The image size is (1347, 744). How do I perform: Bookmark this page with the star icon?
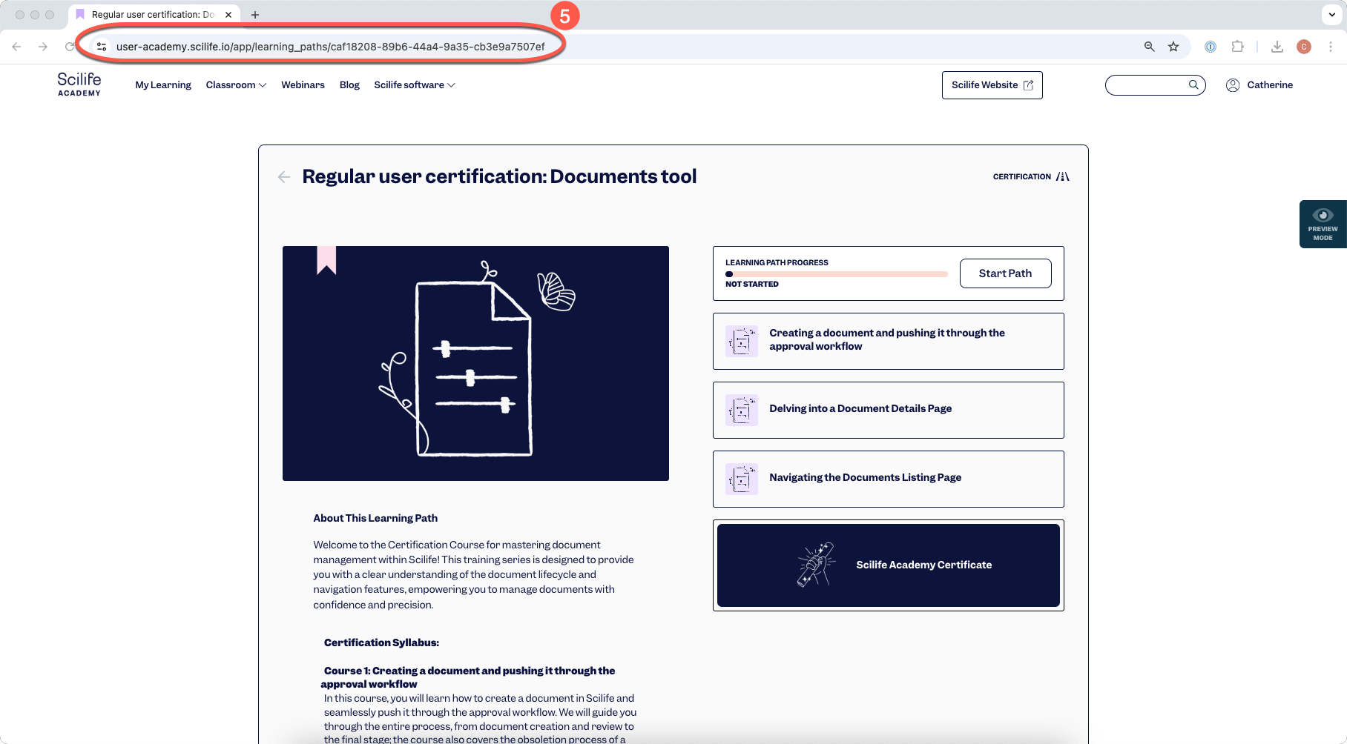[x=1173, y=47]
